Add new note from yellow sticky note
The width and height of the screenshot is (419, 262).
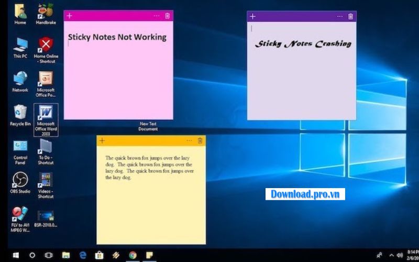tap(102, 140)
